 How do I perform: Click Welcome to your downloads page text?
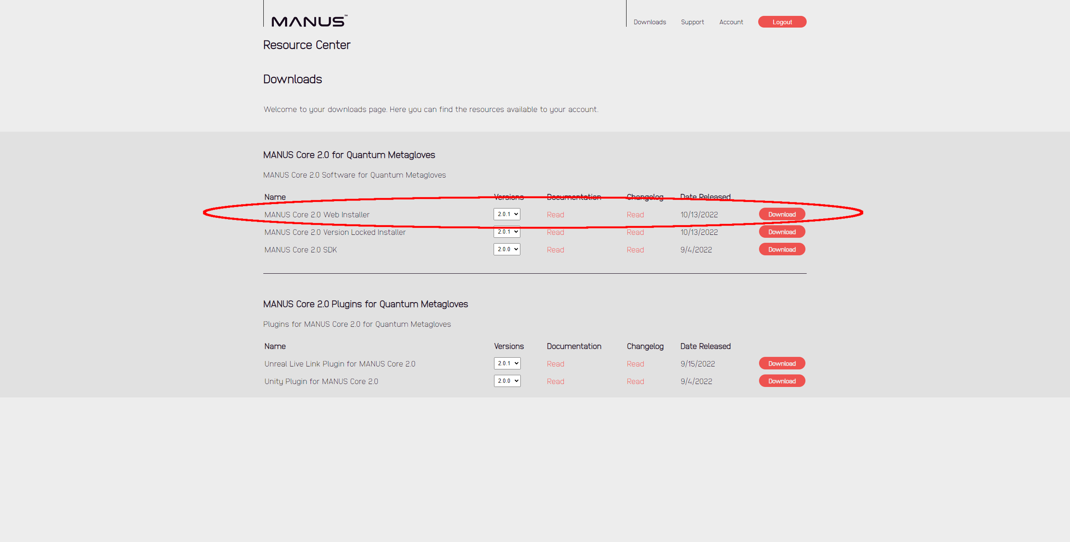(x=431, y=109)
